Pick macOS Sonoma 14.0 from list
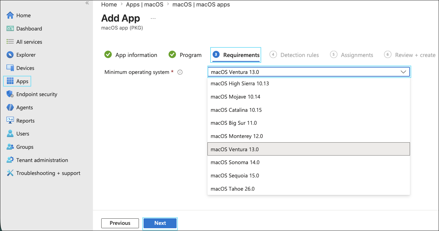 coord(309,162)
